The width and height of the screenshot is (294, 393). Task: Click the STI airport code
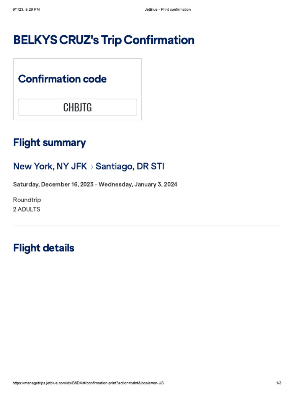pos(158,167)
